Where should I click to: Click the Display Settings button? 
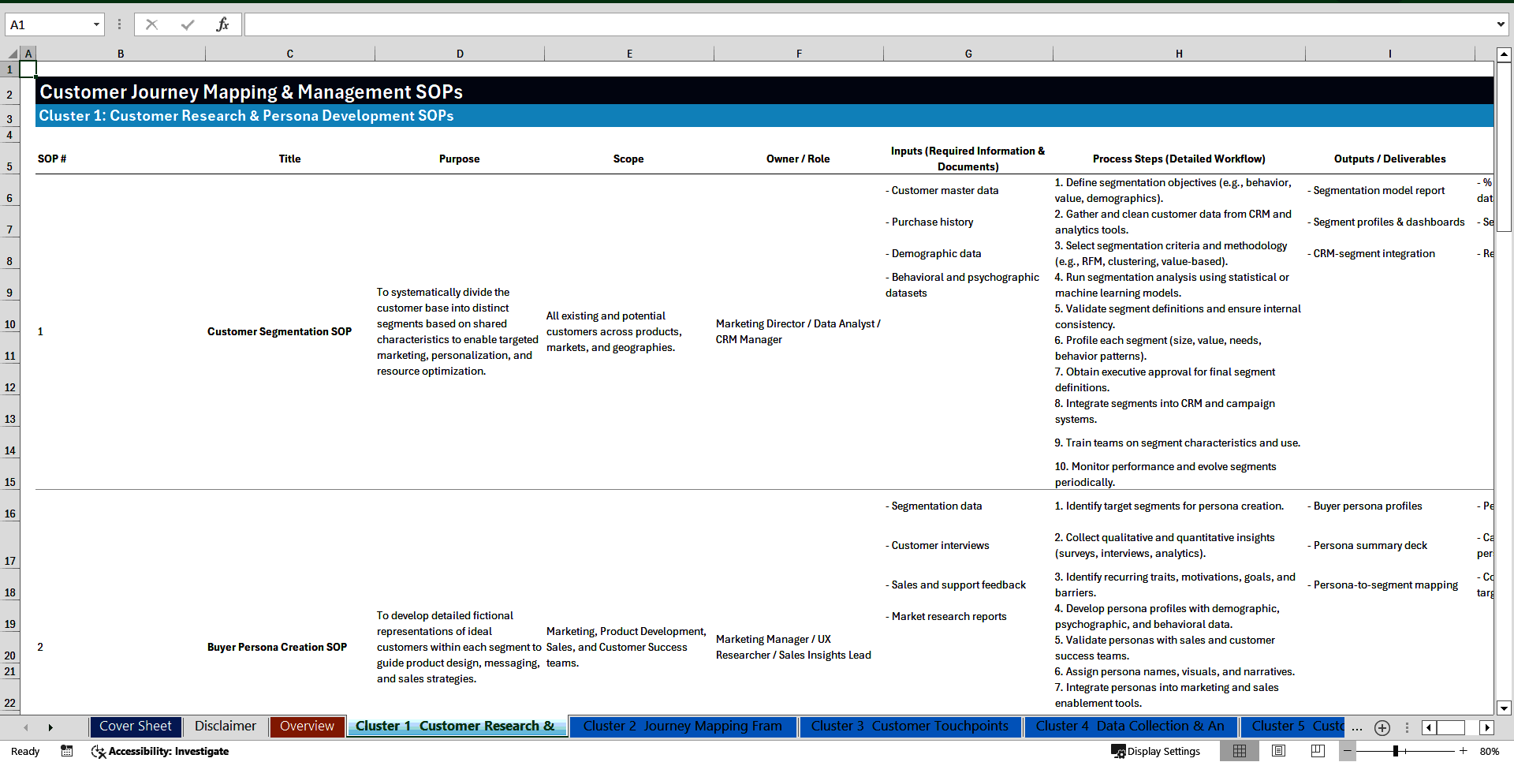click(x=1155, y=751)
